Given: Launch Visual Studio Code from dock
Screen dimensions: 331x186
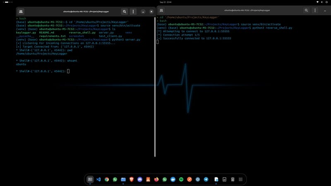Looking at the screenshot, I should (x=98, y=179).
